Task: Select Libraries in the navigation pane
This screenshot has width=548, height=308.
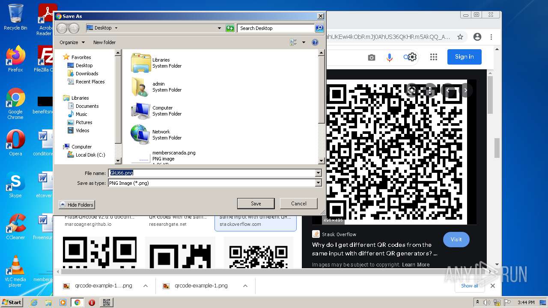Action: pos(76,98)
